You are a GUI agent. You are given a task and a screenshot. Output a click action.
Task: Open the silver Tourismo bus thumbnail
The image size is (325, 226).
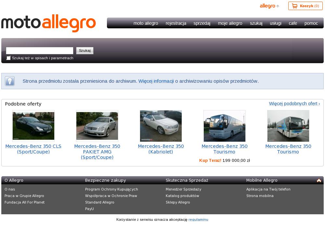pos(225,126)
